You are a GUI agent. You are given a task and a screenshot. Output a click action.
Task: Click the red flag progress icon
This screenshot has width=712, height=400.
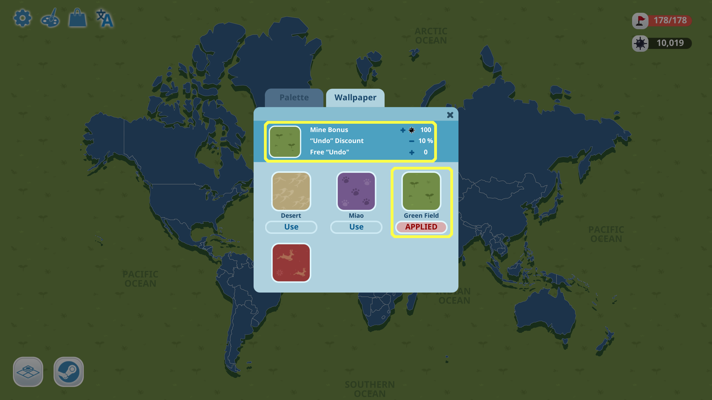point(640,21)
